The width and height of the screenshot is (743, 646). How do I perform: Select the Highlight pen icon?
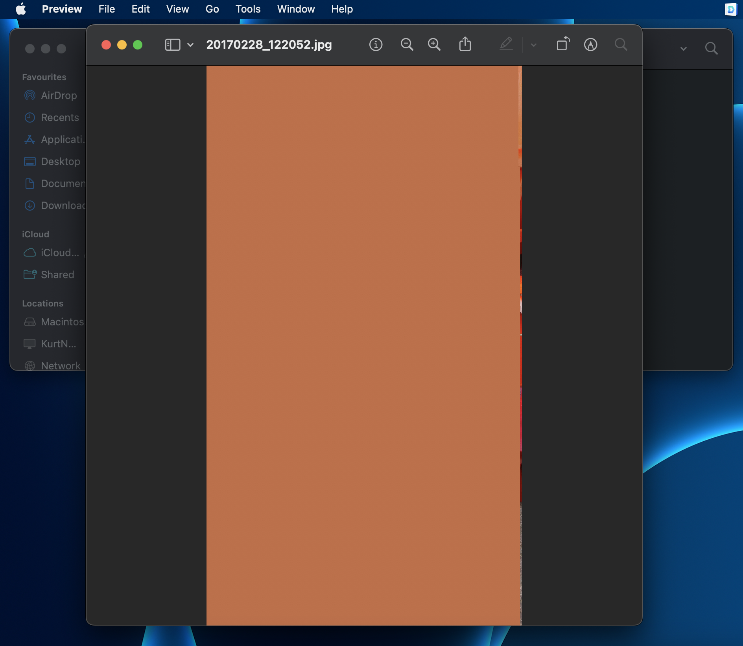pos(506,44)
